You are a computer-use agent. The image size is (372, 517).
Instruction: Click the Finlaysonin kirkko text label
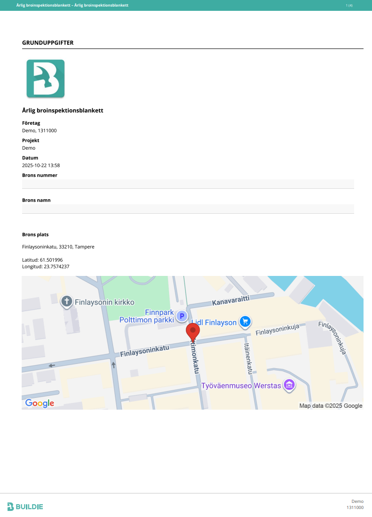105,302
